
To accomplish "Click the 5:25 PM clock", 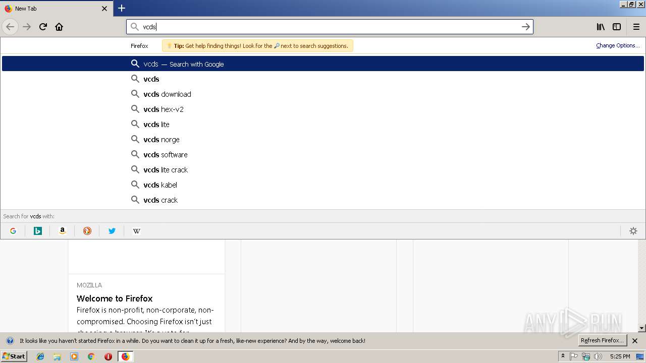I will (x=620, y=356).
